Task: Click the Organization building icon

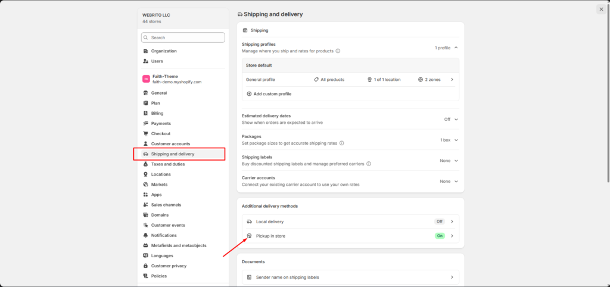Action: [x=145, y=51]
